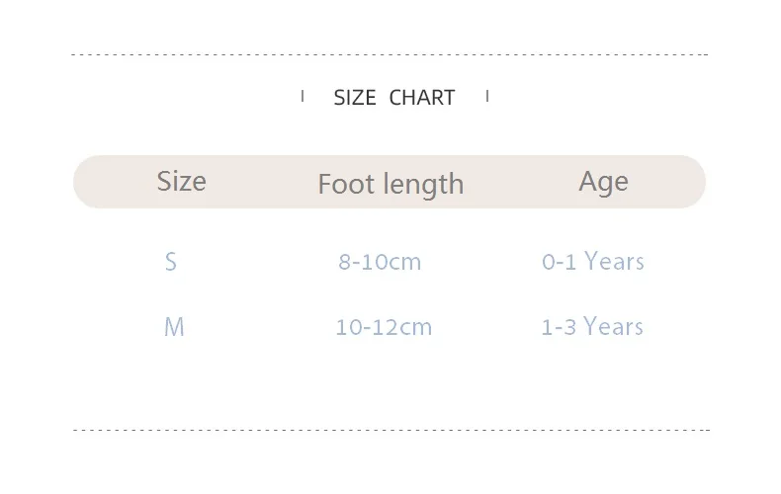The image size is (781, 494).
Task: Click the small tick mark right of the title
Action: click(x=487, y=96)
